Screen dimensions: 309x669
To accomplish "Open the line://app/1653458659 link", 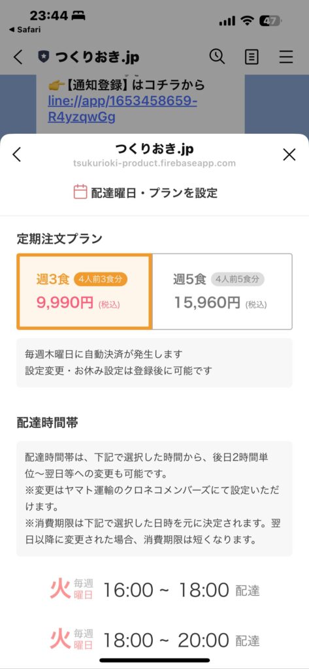I will (x=123, y=109).
